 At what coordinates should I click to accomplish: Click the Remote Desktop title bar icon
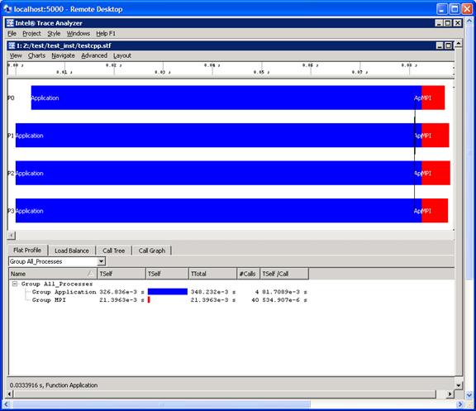(7, 9)
